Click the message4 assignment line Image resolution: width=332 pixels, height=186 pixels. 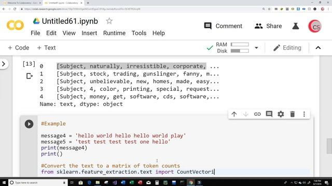tap(114, 135)
